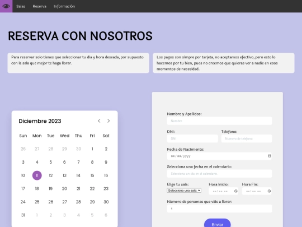The width and height of the screenshot is (302, 227).
Task: Click the Sat weekday header
Action: (106, 136)
